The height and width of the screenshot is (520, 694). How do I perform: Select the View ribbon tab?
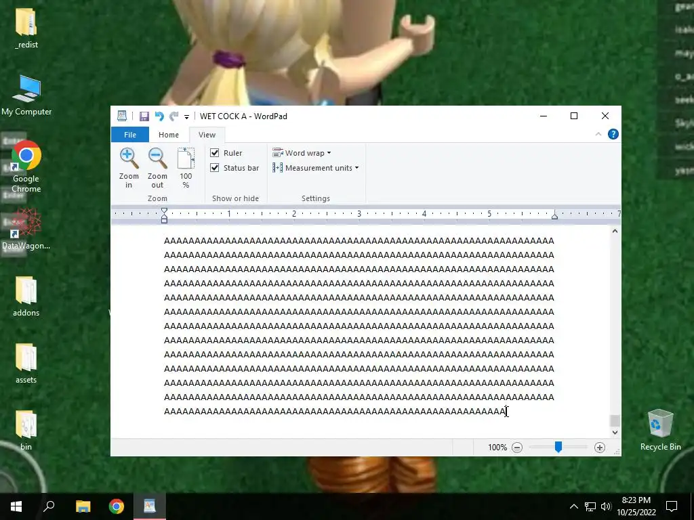pyautogui.click(x=207, y=135)
